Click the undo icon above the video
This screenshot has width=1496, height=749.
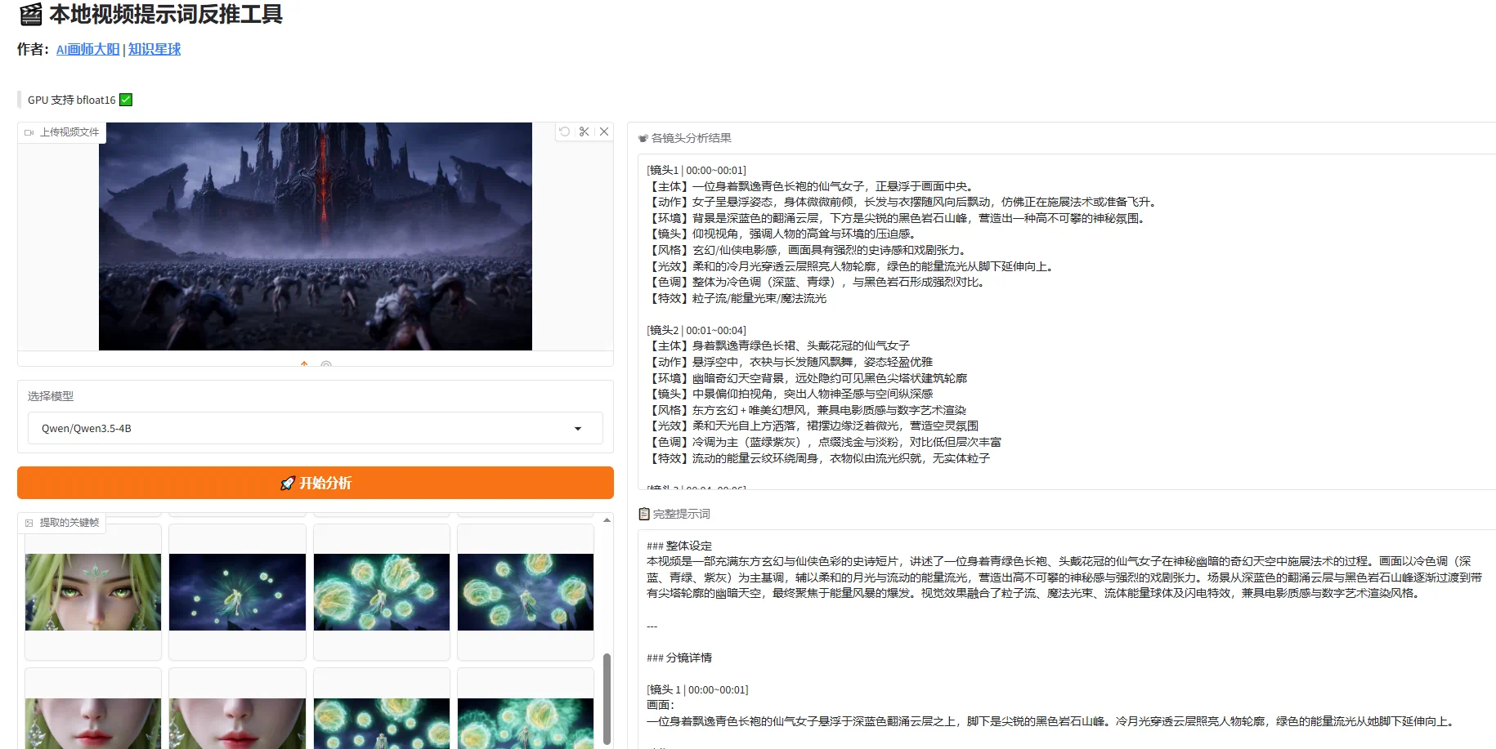coord(565,132)
